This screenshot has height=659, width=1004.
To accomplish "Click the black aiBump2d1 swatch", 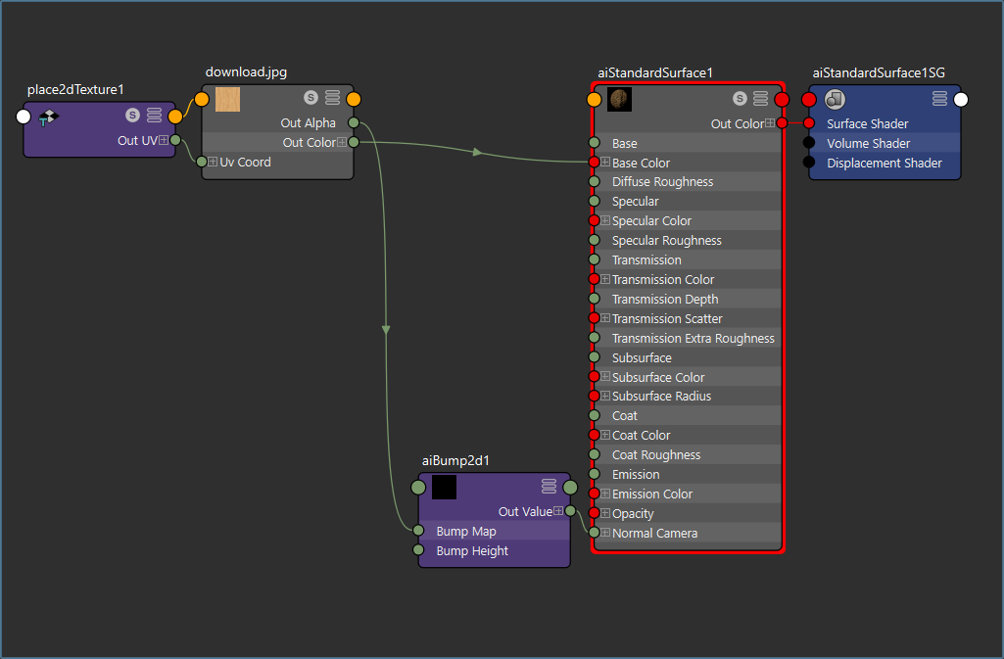I will coord(444,487).
